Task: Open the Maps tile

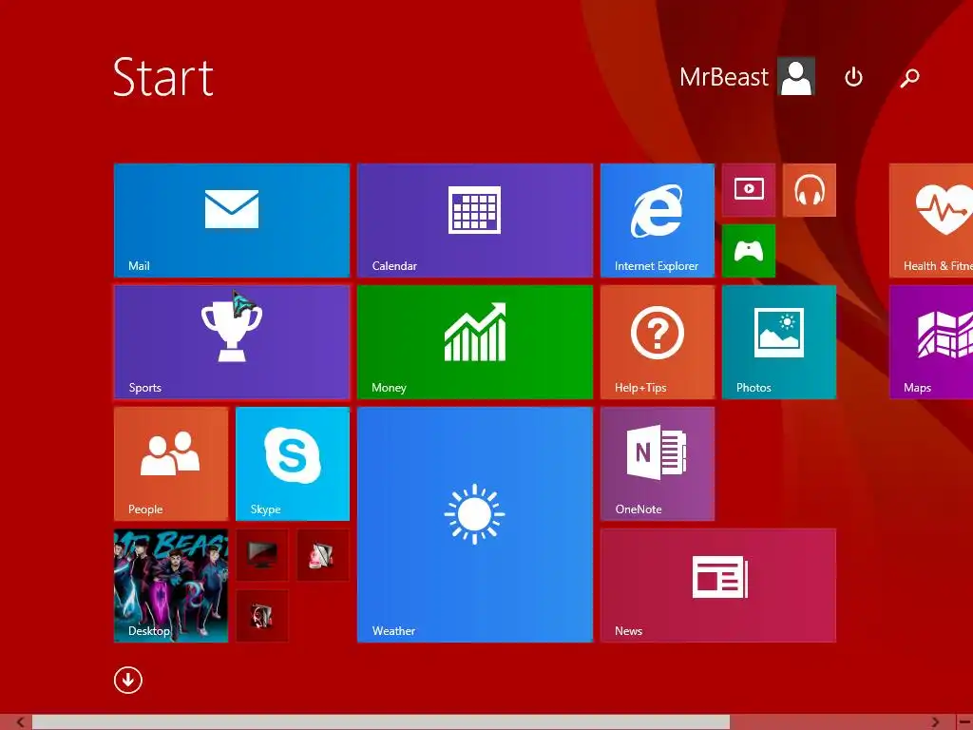Action: pyautogui.click(x=931, y=342)
